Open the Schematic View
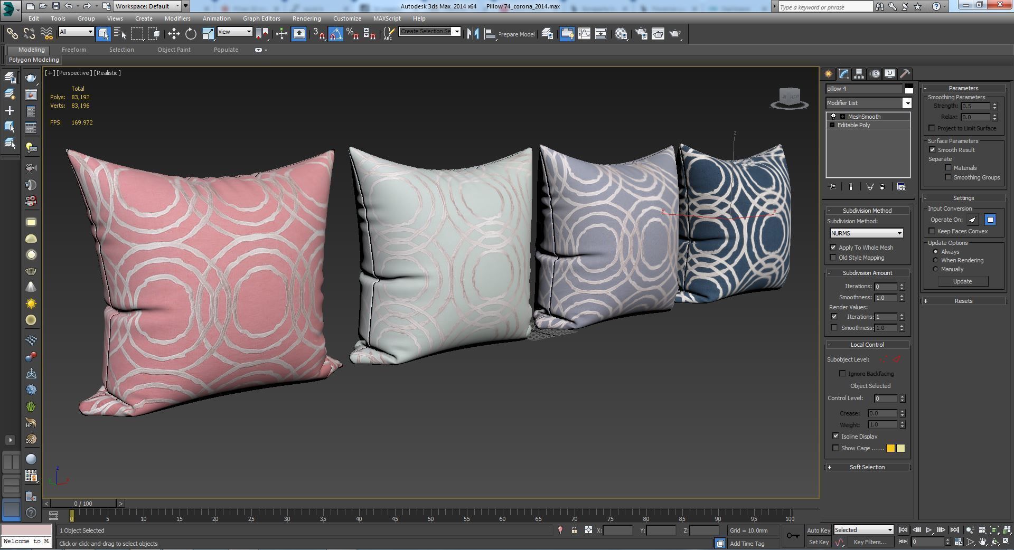1014x550 pixels. [x=601, y=34]
